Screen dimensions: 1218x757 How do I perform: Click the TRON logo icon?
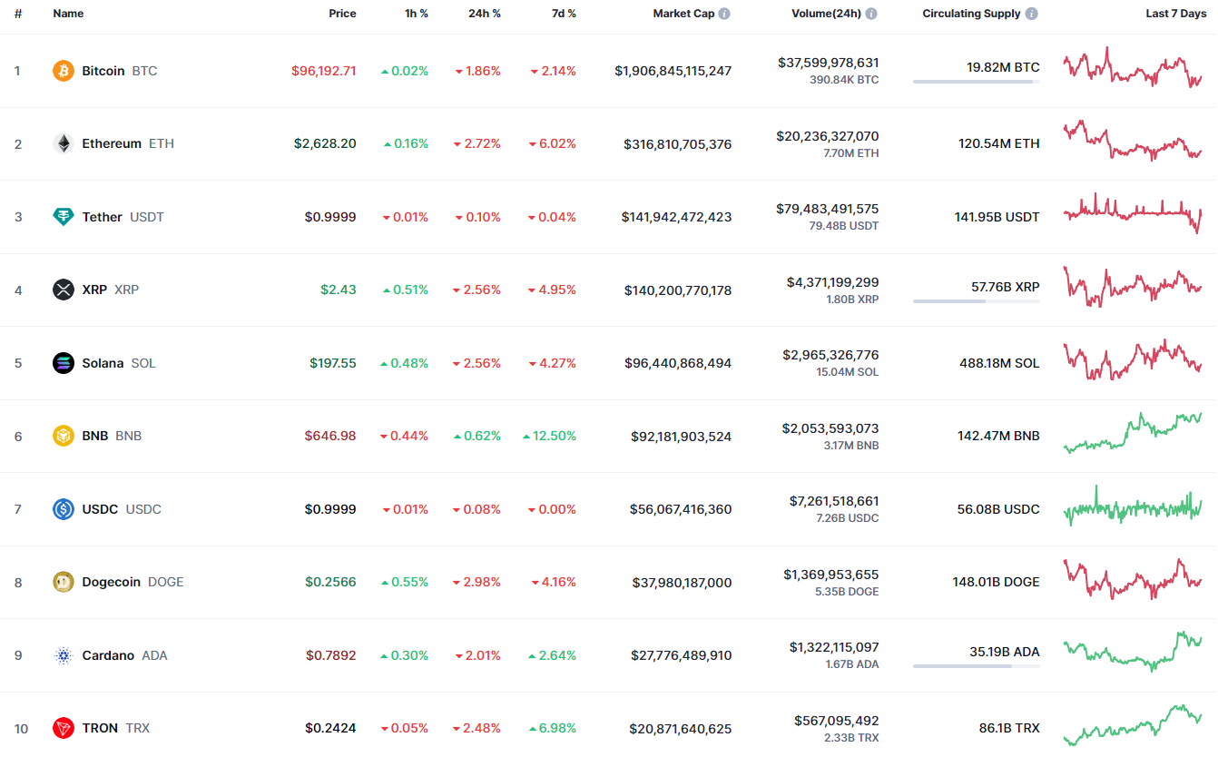click(x=64, y=728)
